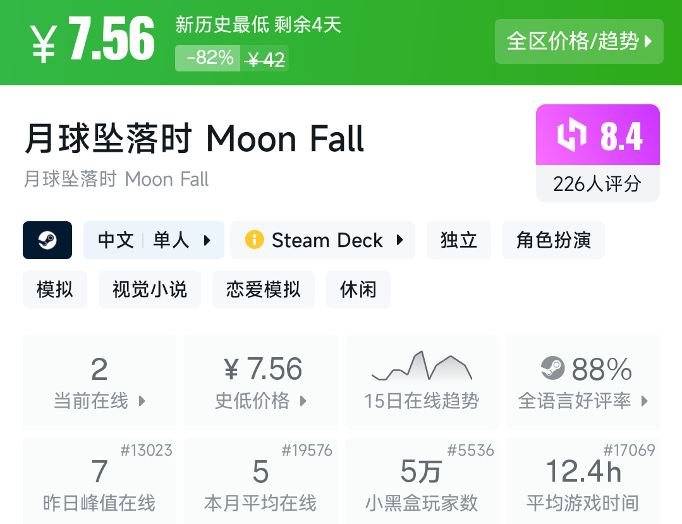The image size is (682, 524).
Task: Select the 恋爱模拟 tag
Action: pyautogui.click(x=264, y=289)
